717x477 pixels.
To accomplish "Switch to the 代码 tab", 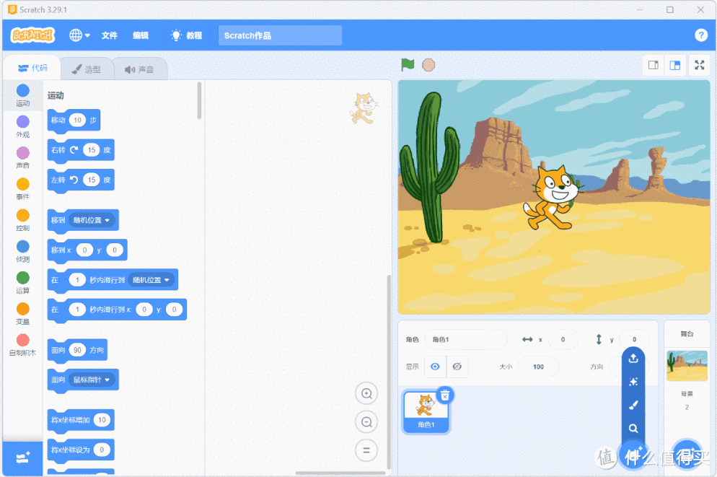I will pos(32,68).
